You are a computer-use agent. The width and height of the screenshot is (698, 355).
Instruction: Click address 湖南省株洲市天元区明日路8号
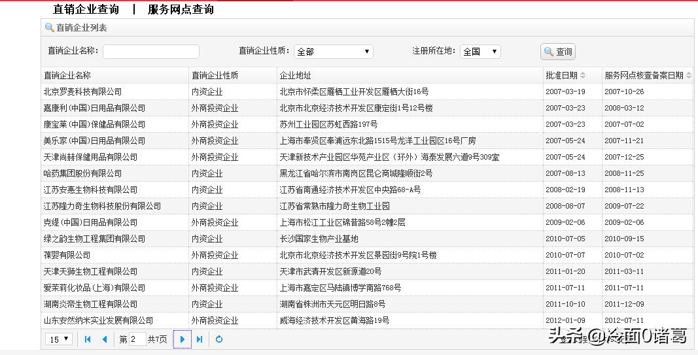pyautogui.click(x=332, y=304)
